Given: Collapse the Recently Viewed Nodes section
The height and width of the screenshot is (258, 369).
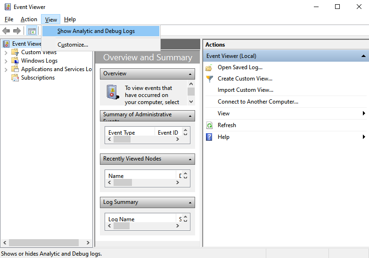Looking at the screenshot, I should (190, 160).
